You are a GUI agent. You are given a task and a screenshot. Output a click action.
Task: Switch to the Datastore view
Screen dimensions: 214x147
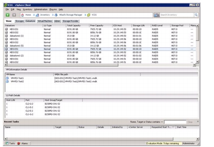tap(30, 21)
